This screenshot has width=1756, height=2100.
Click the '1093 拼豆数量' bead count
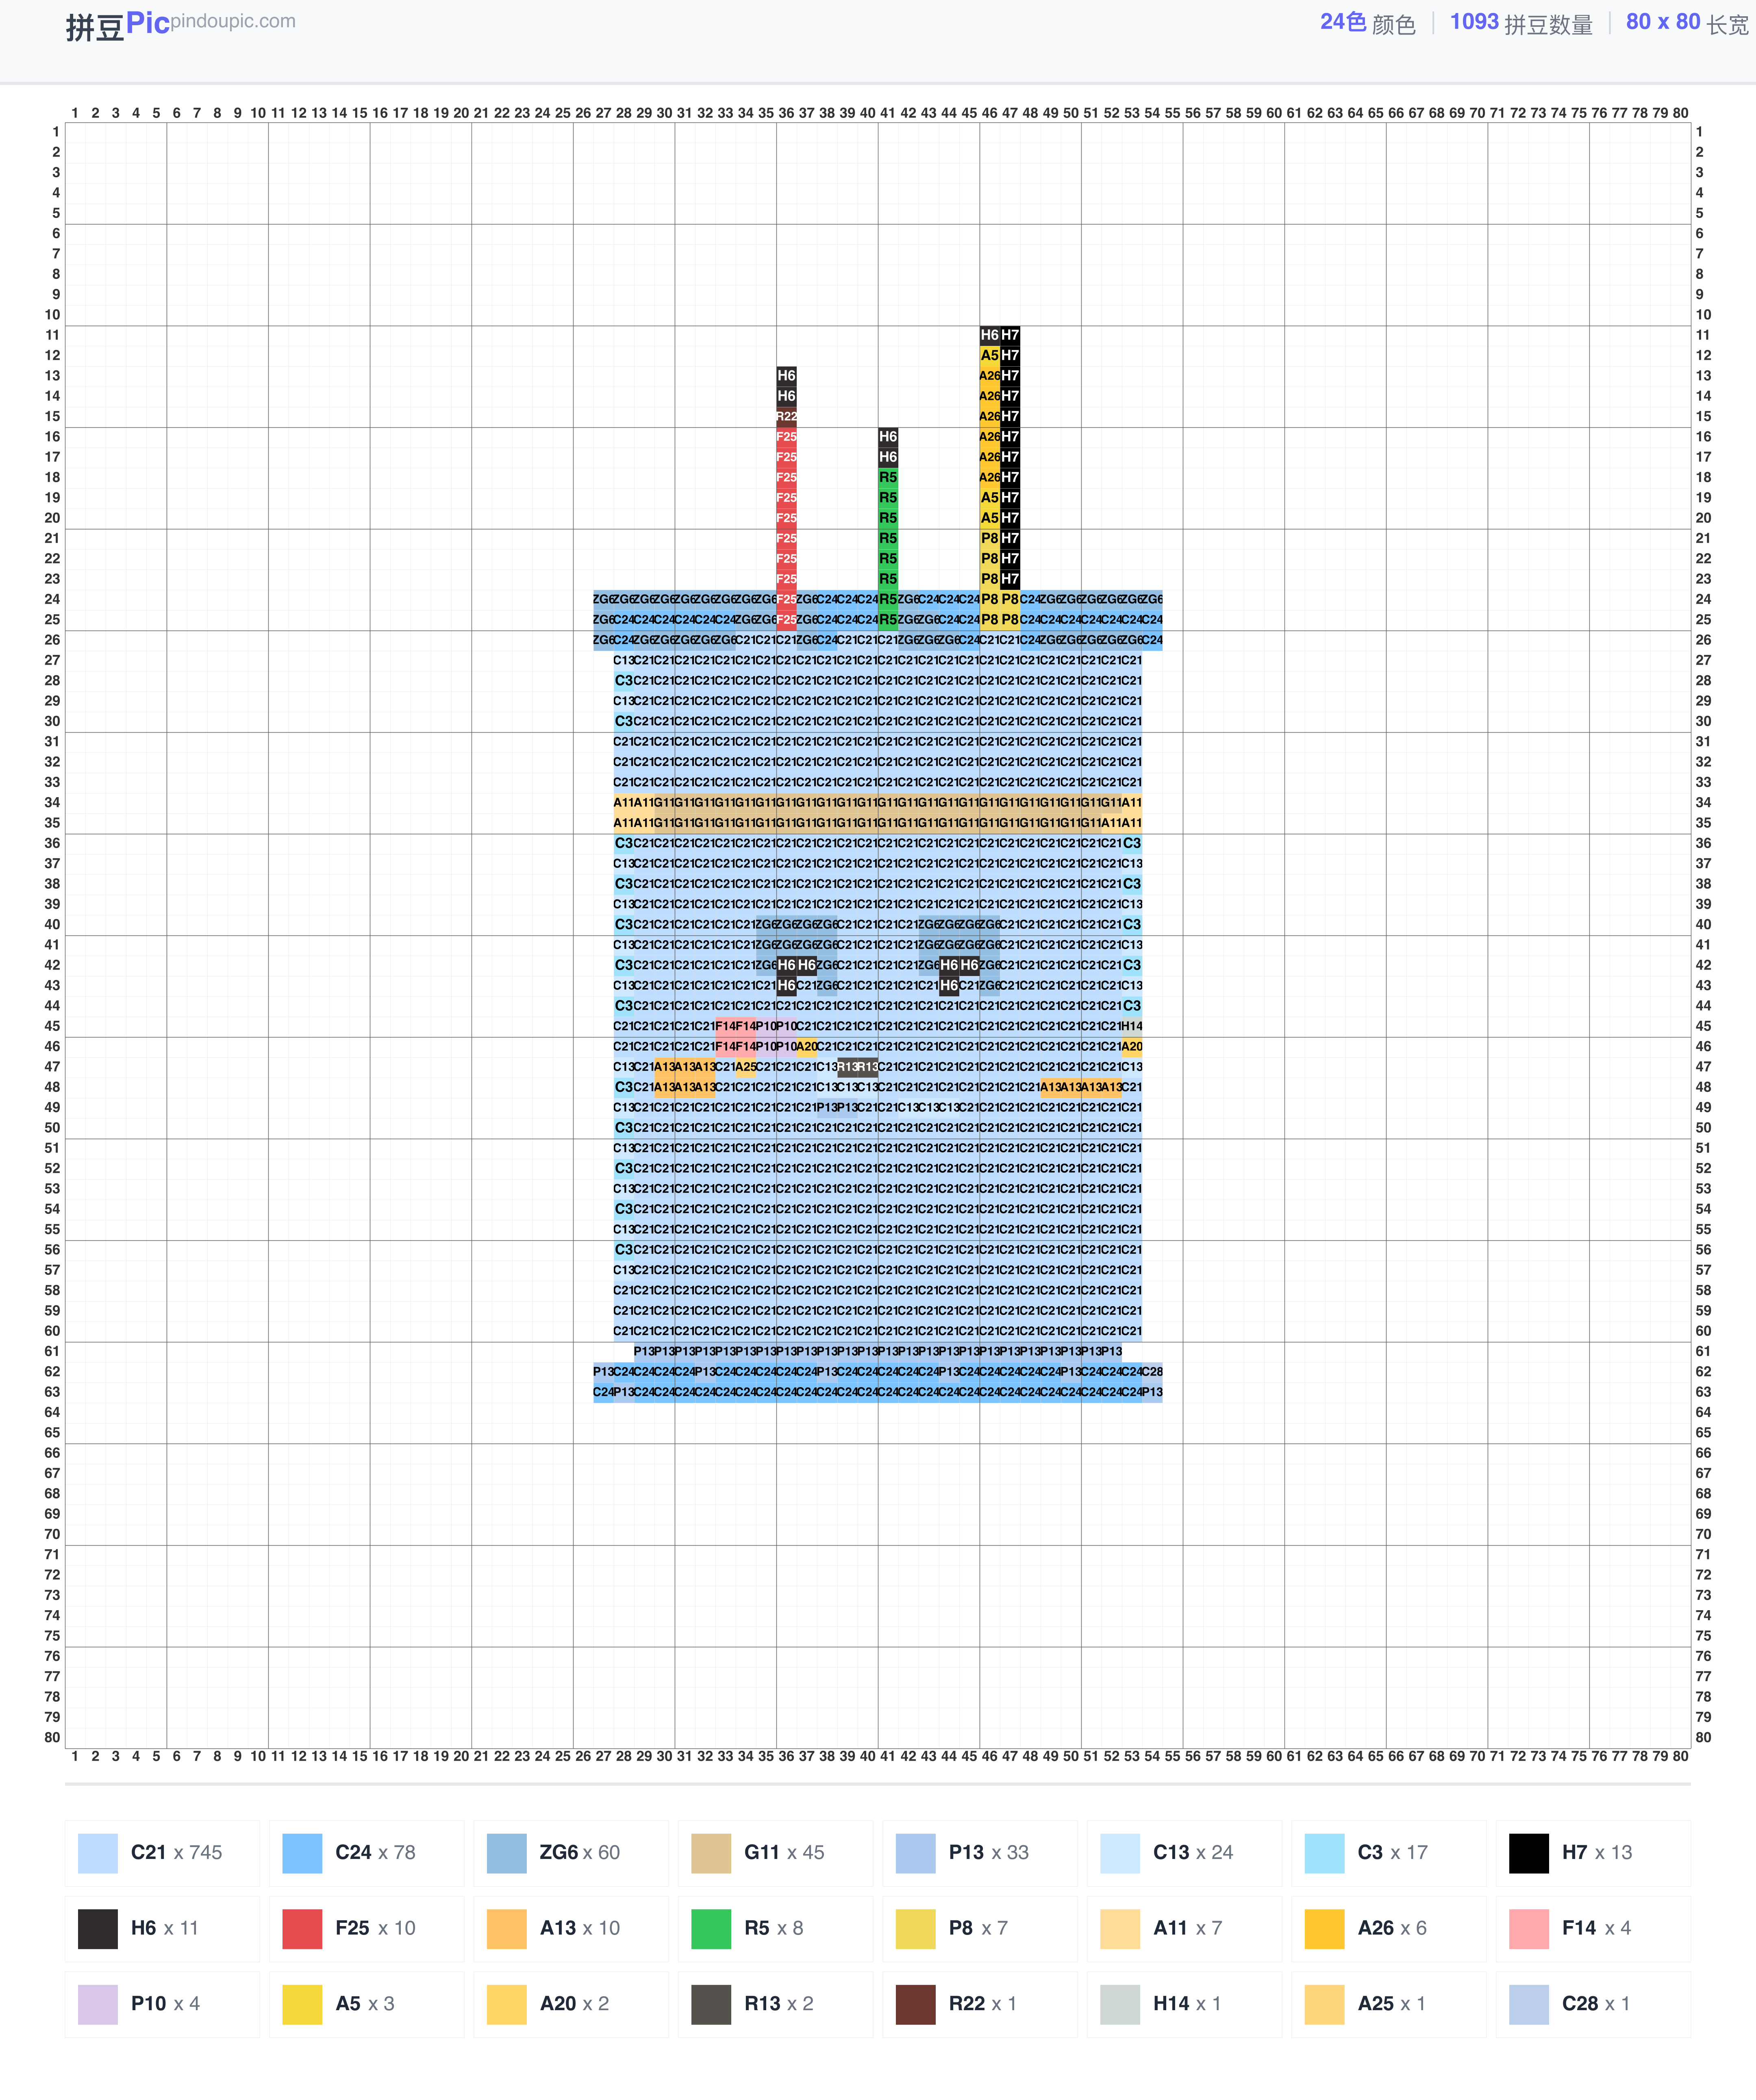point(1521,23)
